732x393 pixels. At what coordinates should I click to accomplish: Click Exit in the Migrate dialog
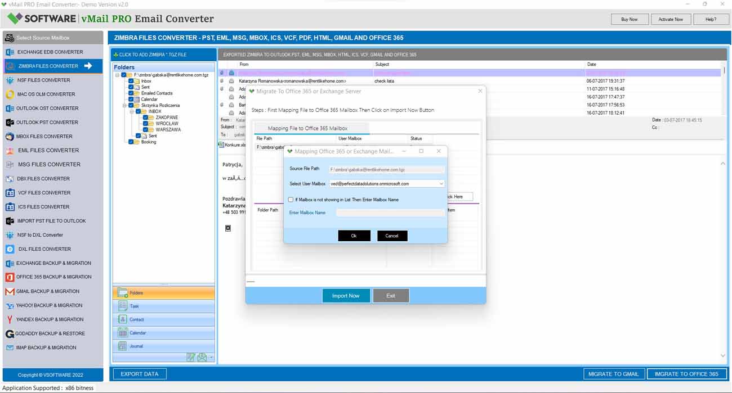point(391,296)
